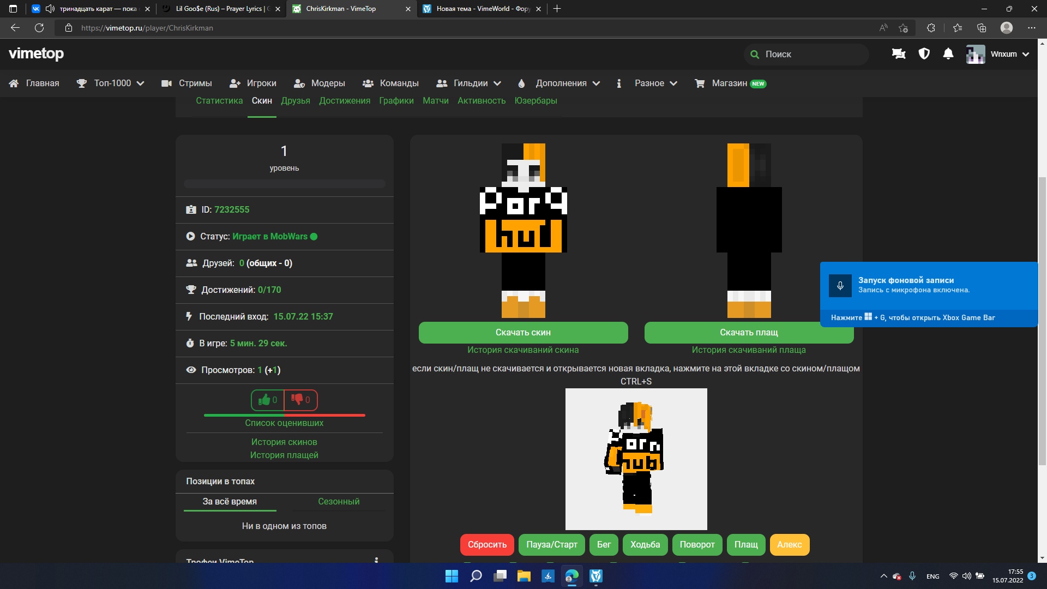The image size is (1047, 589).
Task: Click the thumbs-up like button
Action: [x=268, y=400]
